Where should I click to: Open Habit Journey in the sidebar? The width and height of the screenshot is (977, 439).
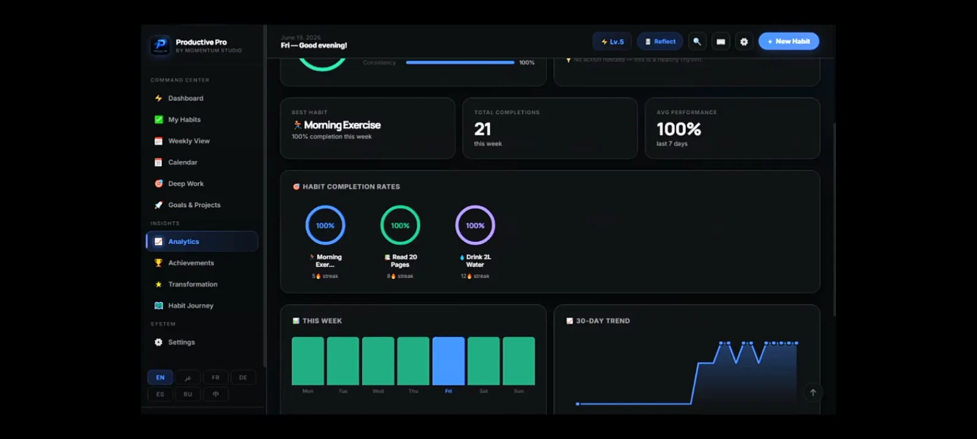click(202, 305)
